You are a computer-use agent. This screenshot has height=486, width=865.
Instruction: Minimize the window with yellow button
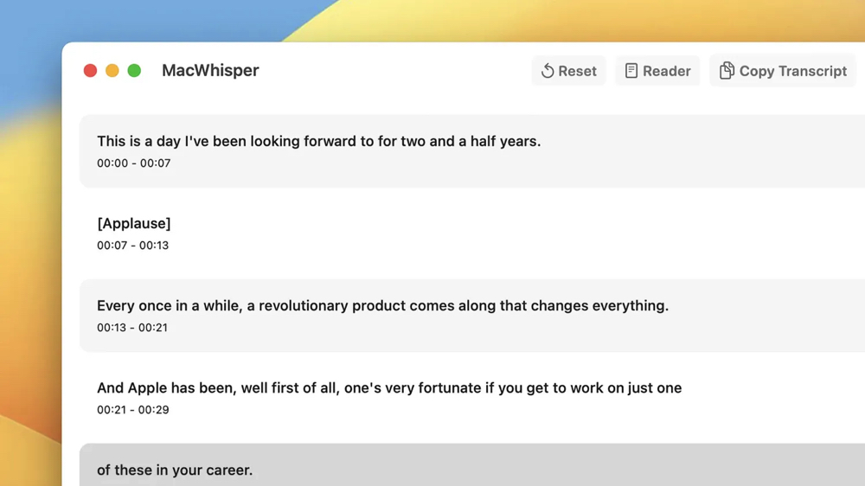(112, 71)
